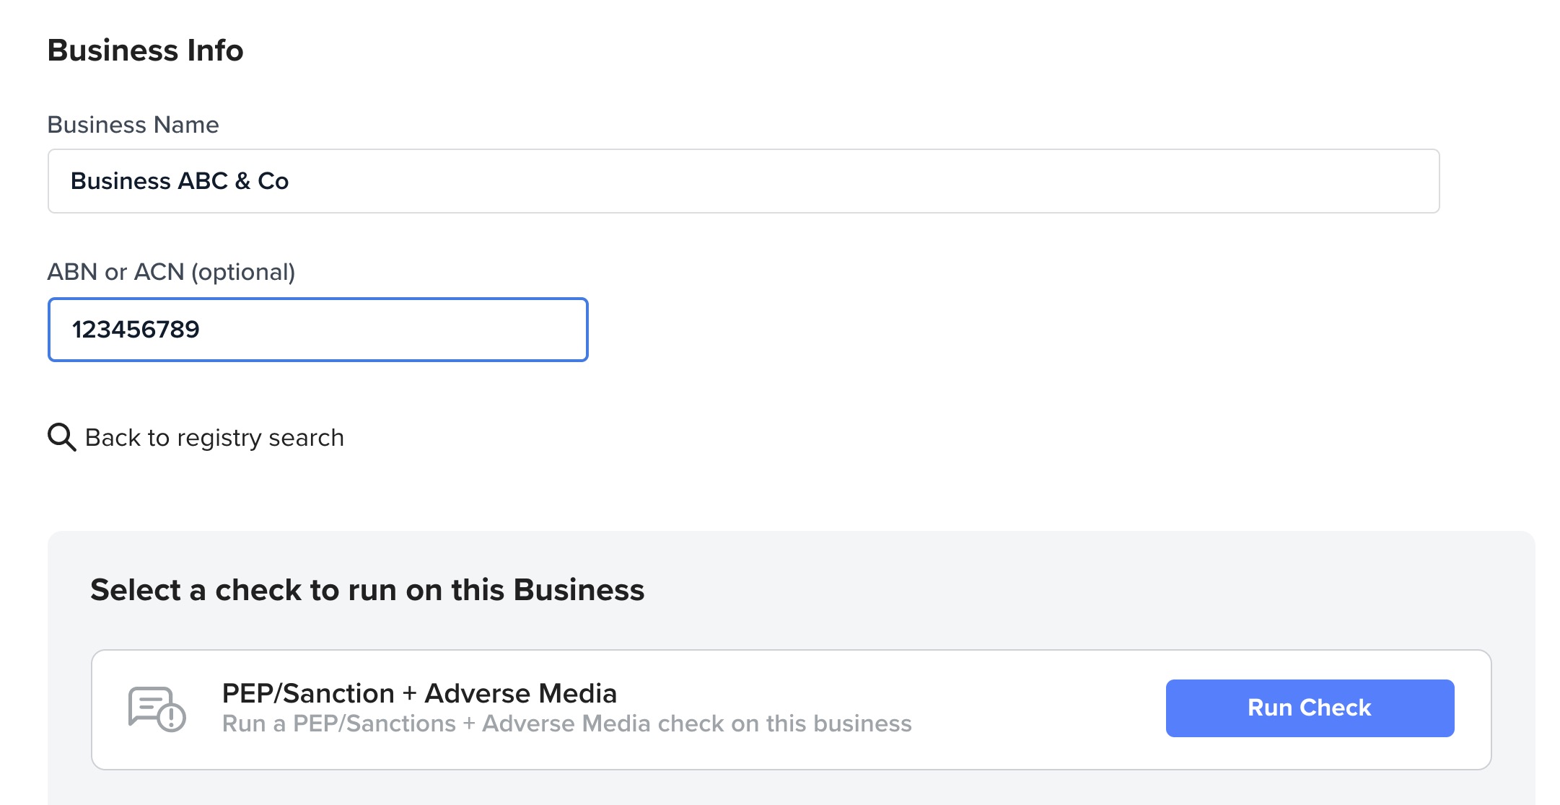Click blank space inside the PEP/Sanction card
Image resolution: width=1560 pixels, height=805 pixels.
(x=1039, y=710)
